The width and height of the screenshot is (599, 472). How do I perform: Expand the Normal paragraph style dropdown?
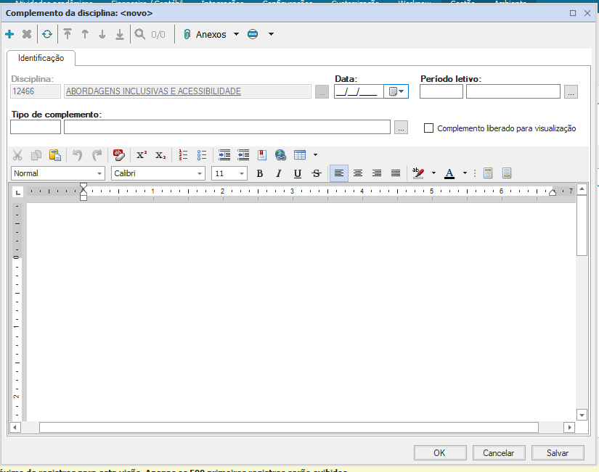pyautogui.click(x=99, y=173)
